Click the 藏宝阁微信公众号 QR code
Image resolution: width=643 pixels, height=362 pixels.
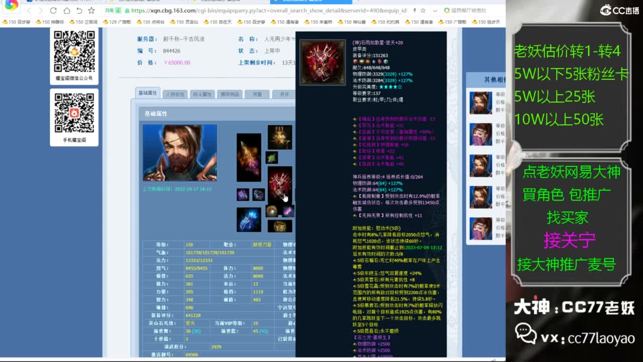(x=74, y=51)
